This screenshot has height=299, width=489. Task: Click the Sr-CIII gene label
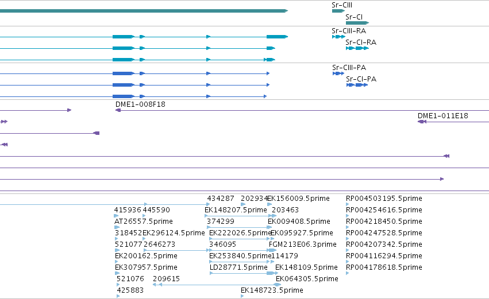(x=342, y=5)
